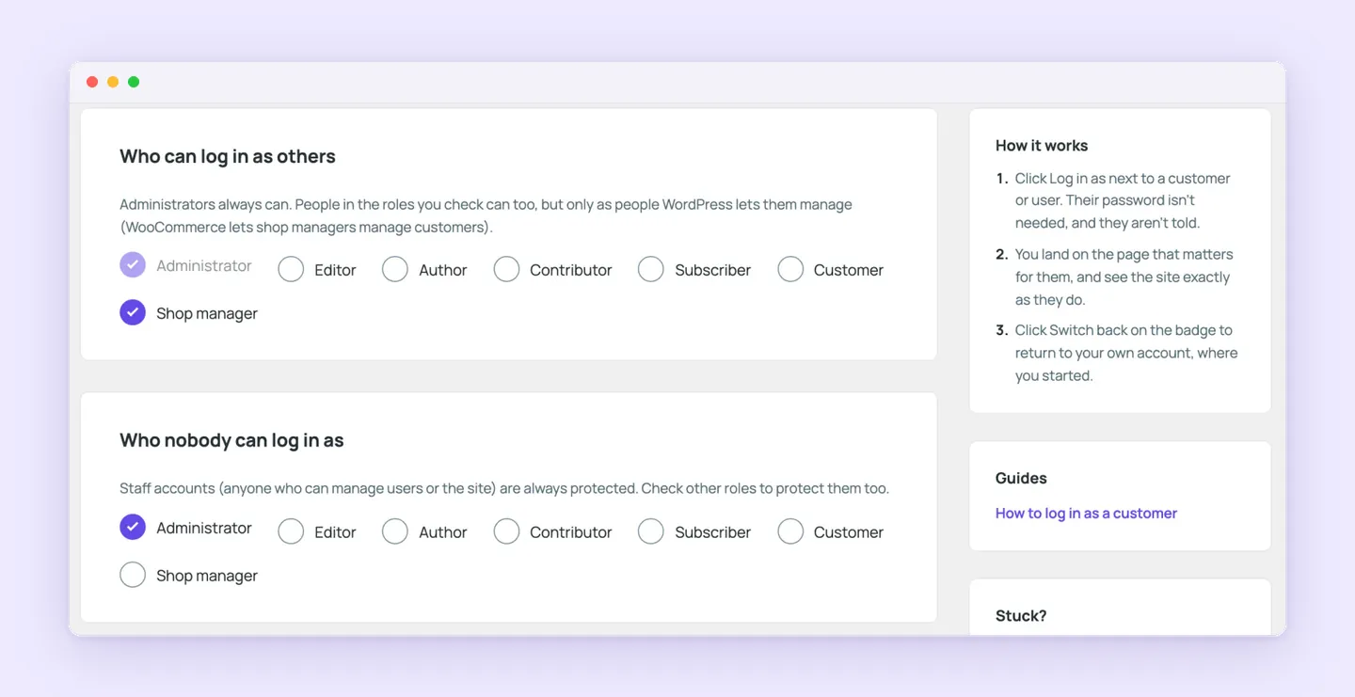Check Author under Who nobody can log in as
Screen dimensions: 1355x697
395,531
